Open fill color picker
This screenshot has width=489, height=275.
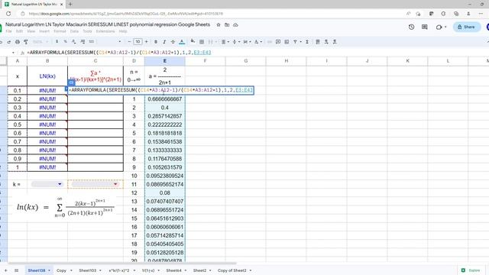click(x=193, y=41)
